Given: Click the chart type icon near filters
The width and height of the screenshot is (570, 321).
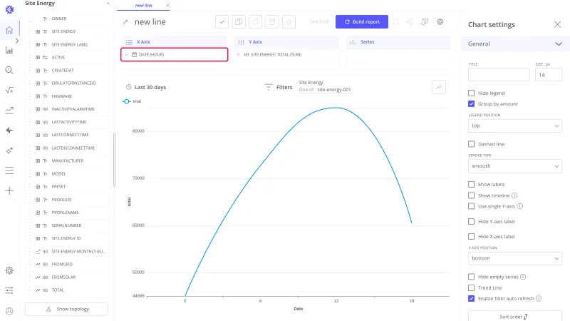Looking at the screenshot, I should point(439,87).
